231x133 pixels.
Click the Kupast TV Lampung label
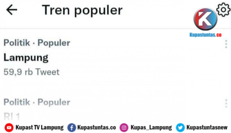pyautogui.click(x=39, y=128)
